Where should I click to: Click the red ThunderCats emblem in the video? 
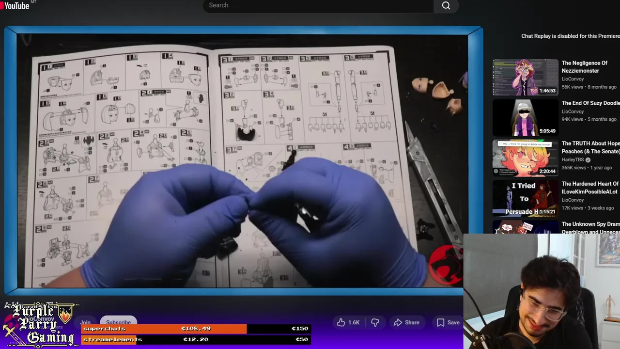[x=446, y=264]
